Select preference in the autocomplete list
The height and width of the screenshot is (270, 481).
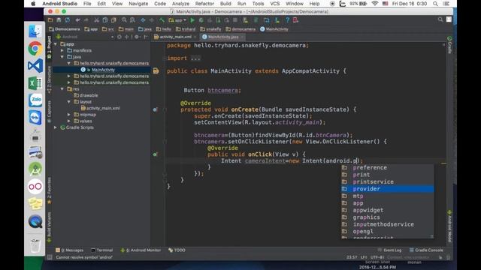388,167
